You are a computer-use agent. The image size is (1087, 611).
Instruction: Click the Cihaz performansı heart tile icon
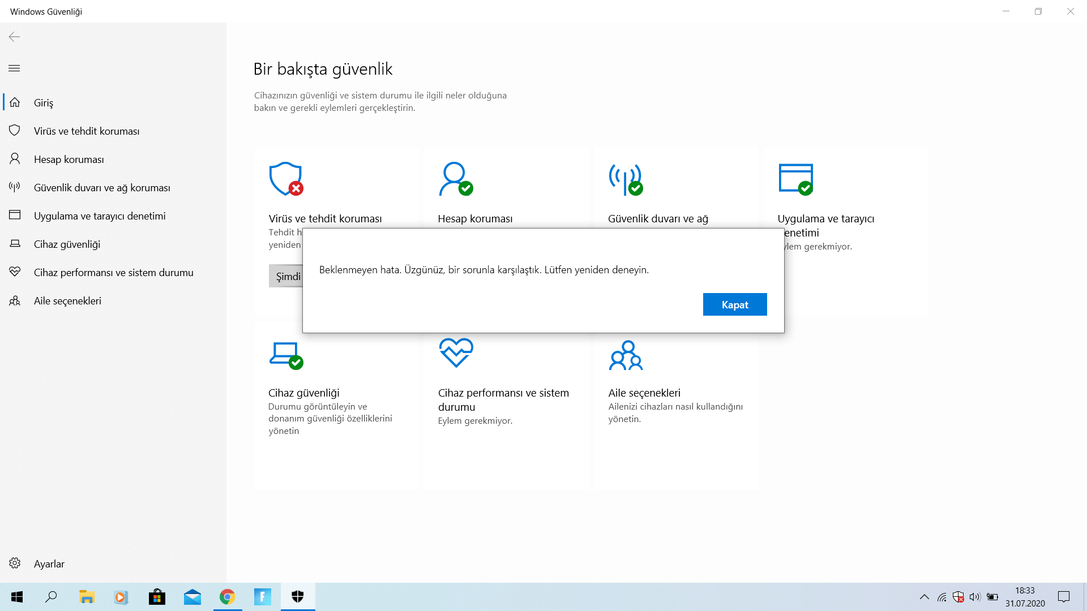point(456,352)
